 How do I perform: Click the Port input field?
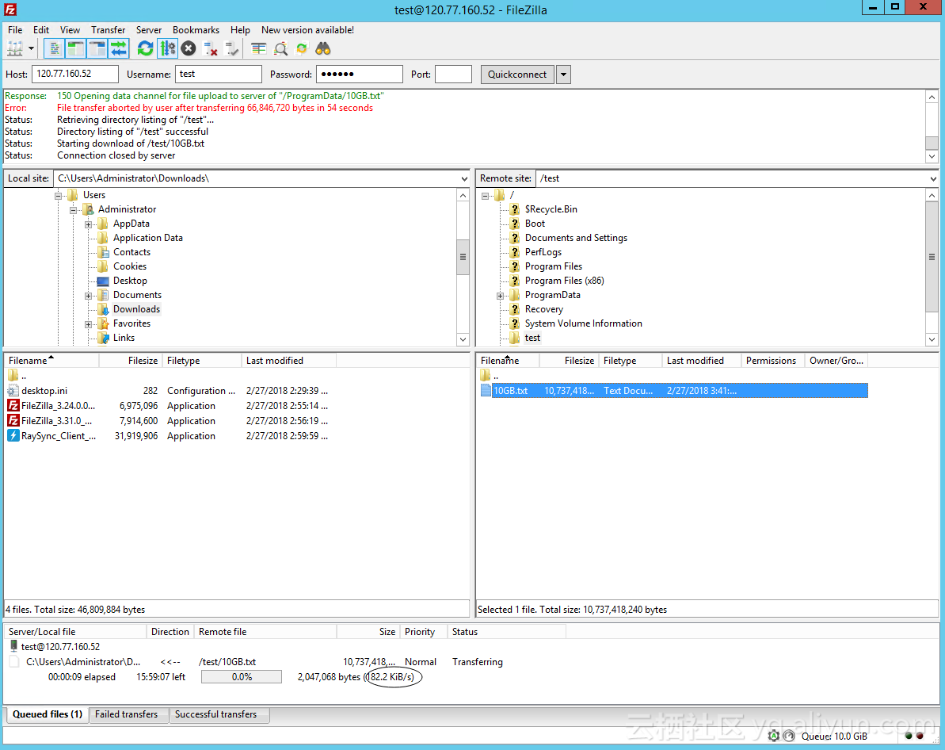tap(453, 74)
